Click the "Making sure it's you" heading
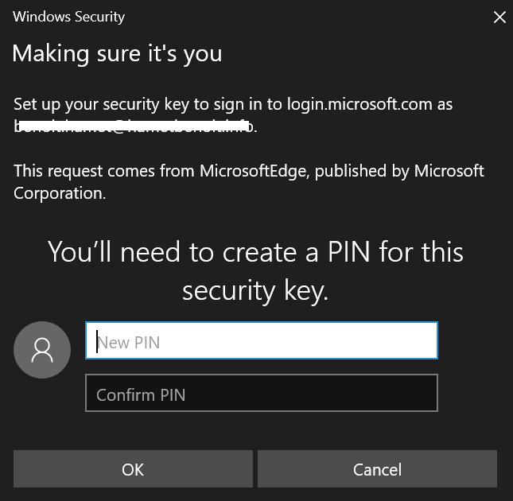The width and height of the screenshot is (513, 501). pyautogui.click(x=117, y=54)
